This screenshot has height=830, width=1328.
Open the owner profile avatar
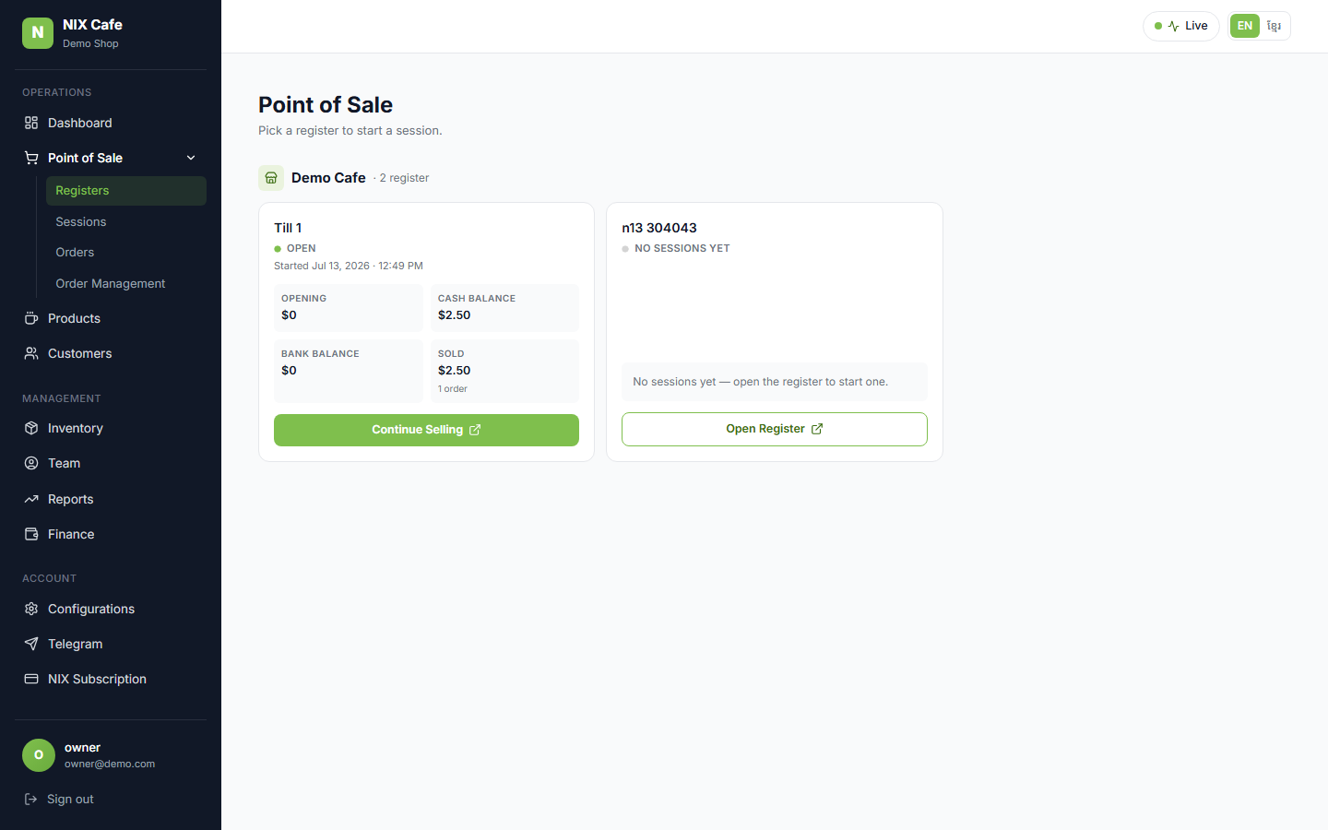pyautogui.click(x=39, y=754)
